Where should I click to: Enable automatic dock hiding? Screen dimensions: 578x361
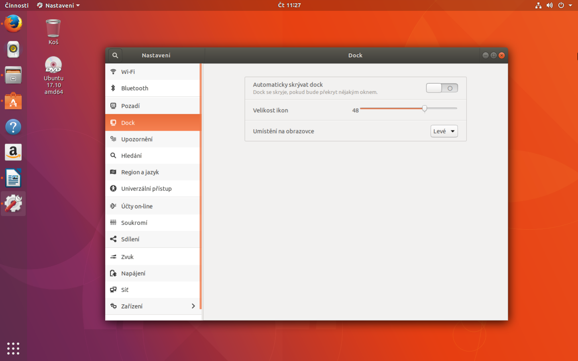(x=442, y=87)
